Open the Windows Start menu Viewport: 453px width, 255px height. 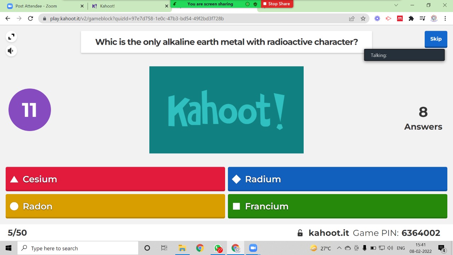tap(8, 248)
